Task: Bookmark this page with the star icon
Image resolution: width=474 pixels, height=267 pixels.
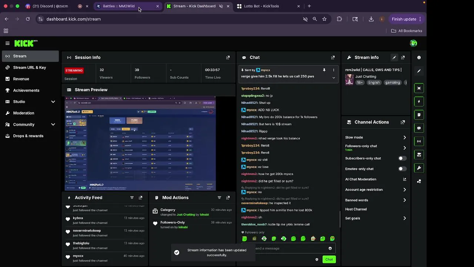Action: (x=324, y=19)
